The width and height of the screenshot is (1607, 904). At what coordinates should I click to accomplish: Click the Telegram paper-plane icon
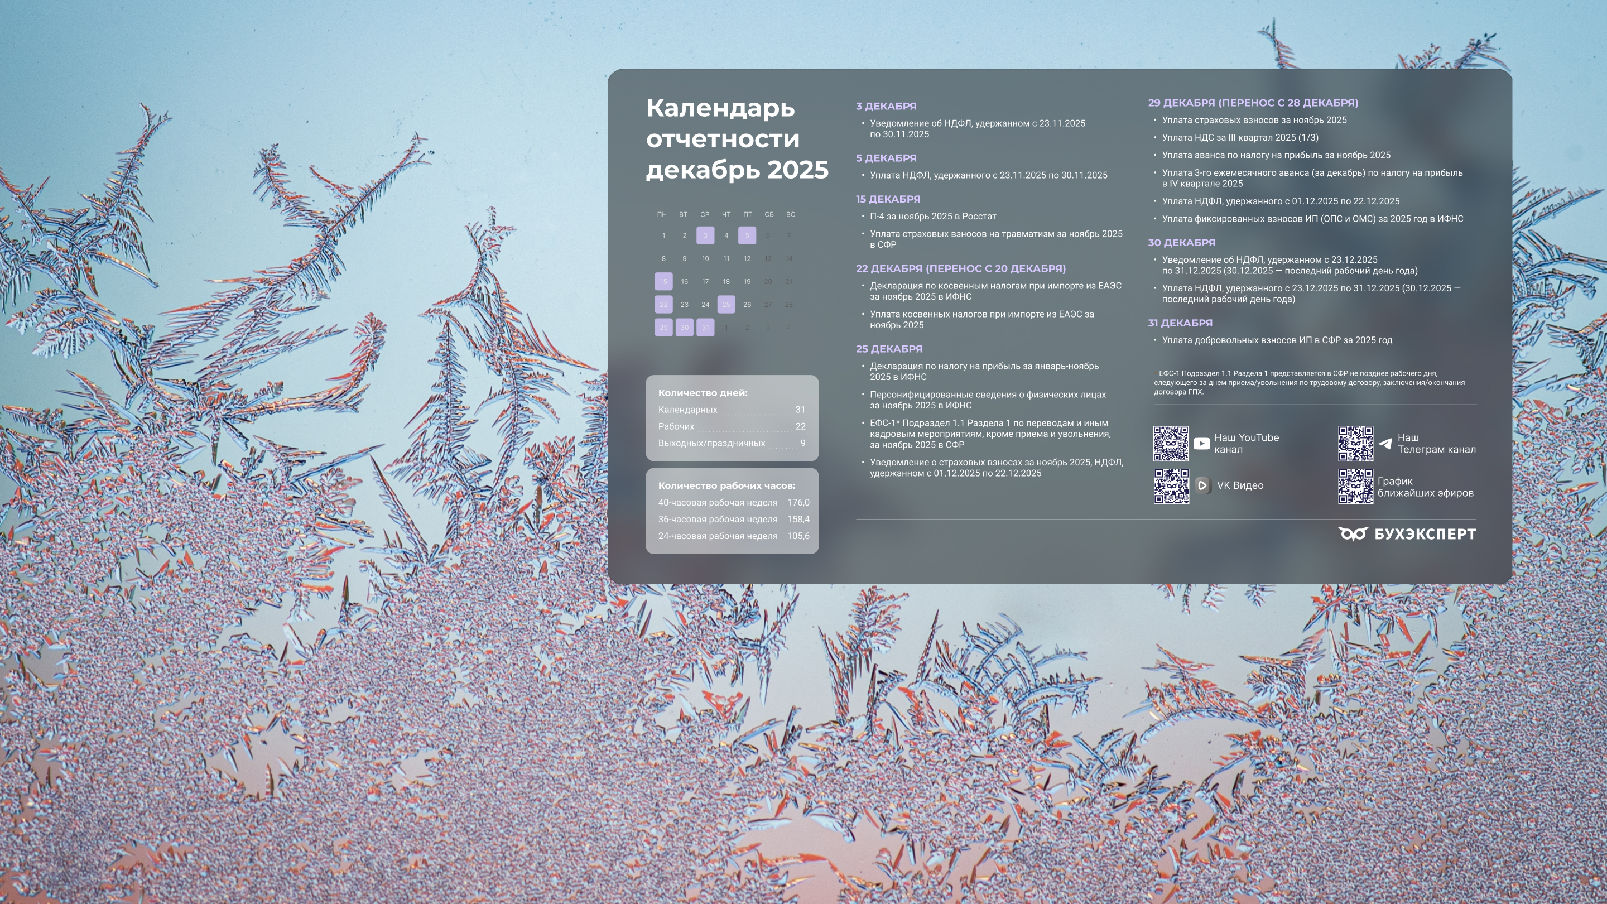1385,444
